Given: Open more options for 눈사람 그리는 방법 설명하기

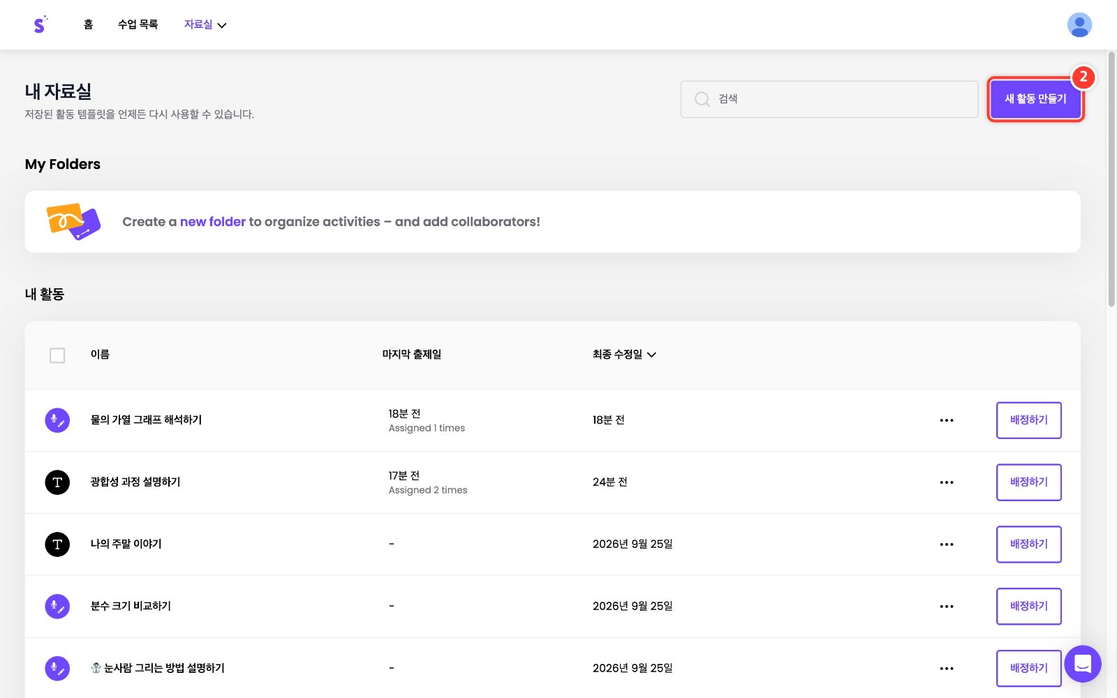Looking at the screenshot, I should point(947,669).
